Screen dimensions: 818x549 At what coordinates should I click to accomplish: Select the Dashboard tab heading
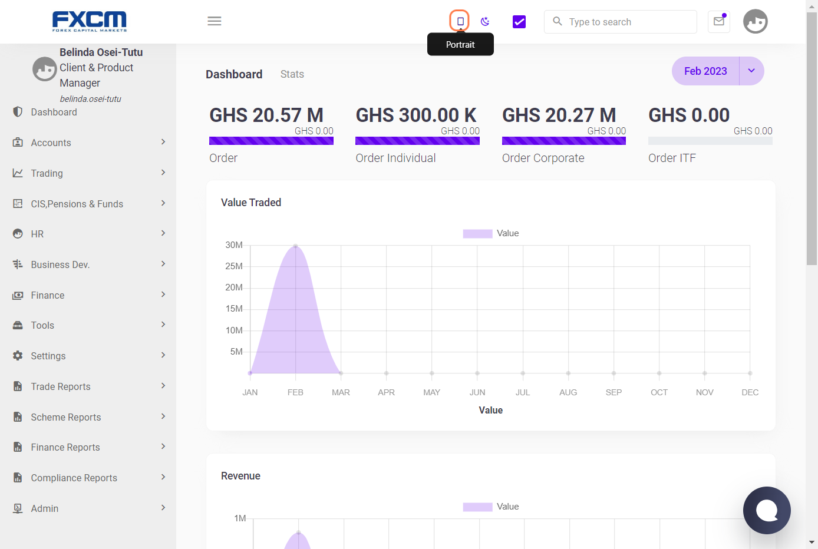coord(234,74)
